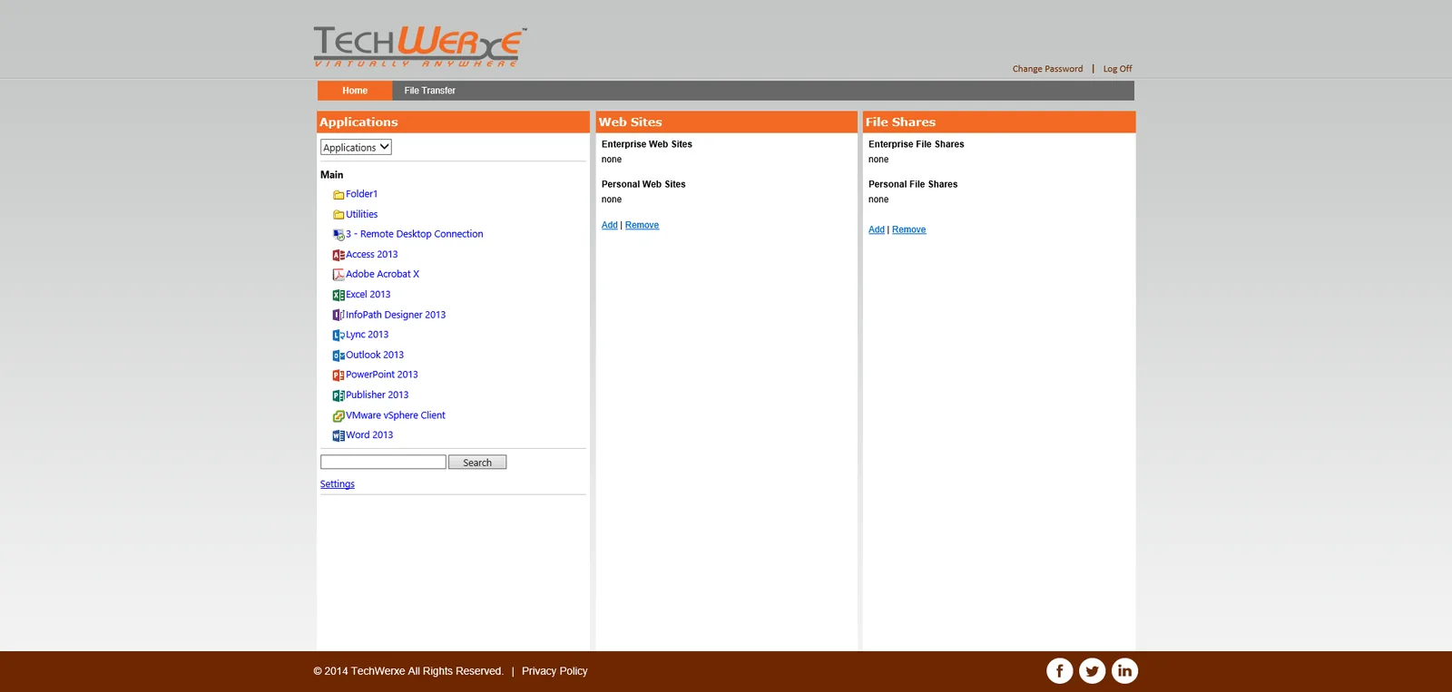1452x692 pixels.
Task: Remove a personal file share
Action: [908, 229]
